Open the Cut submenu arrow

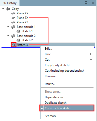(91, 60)
